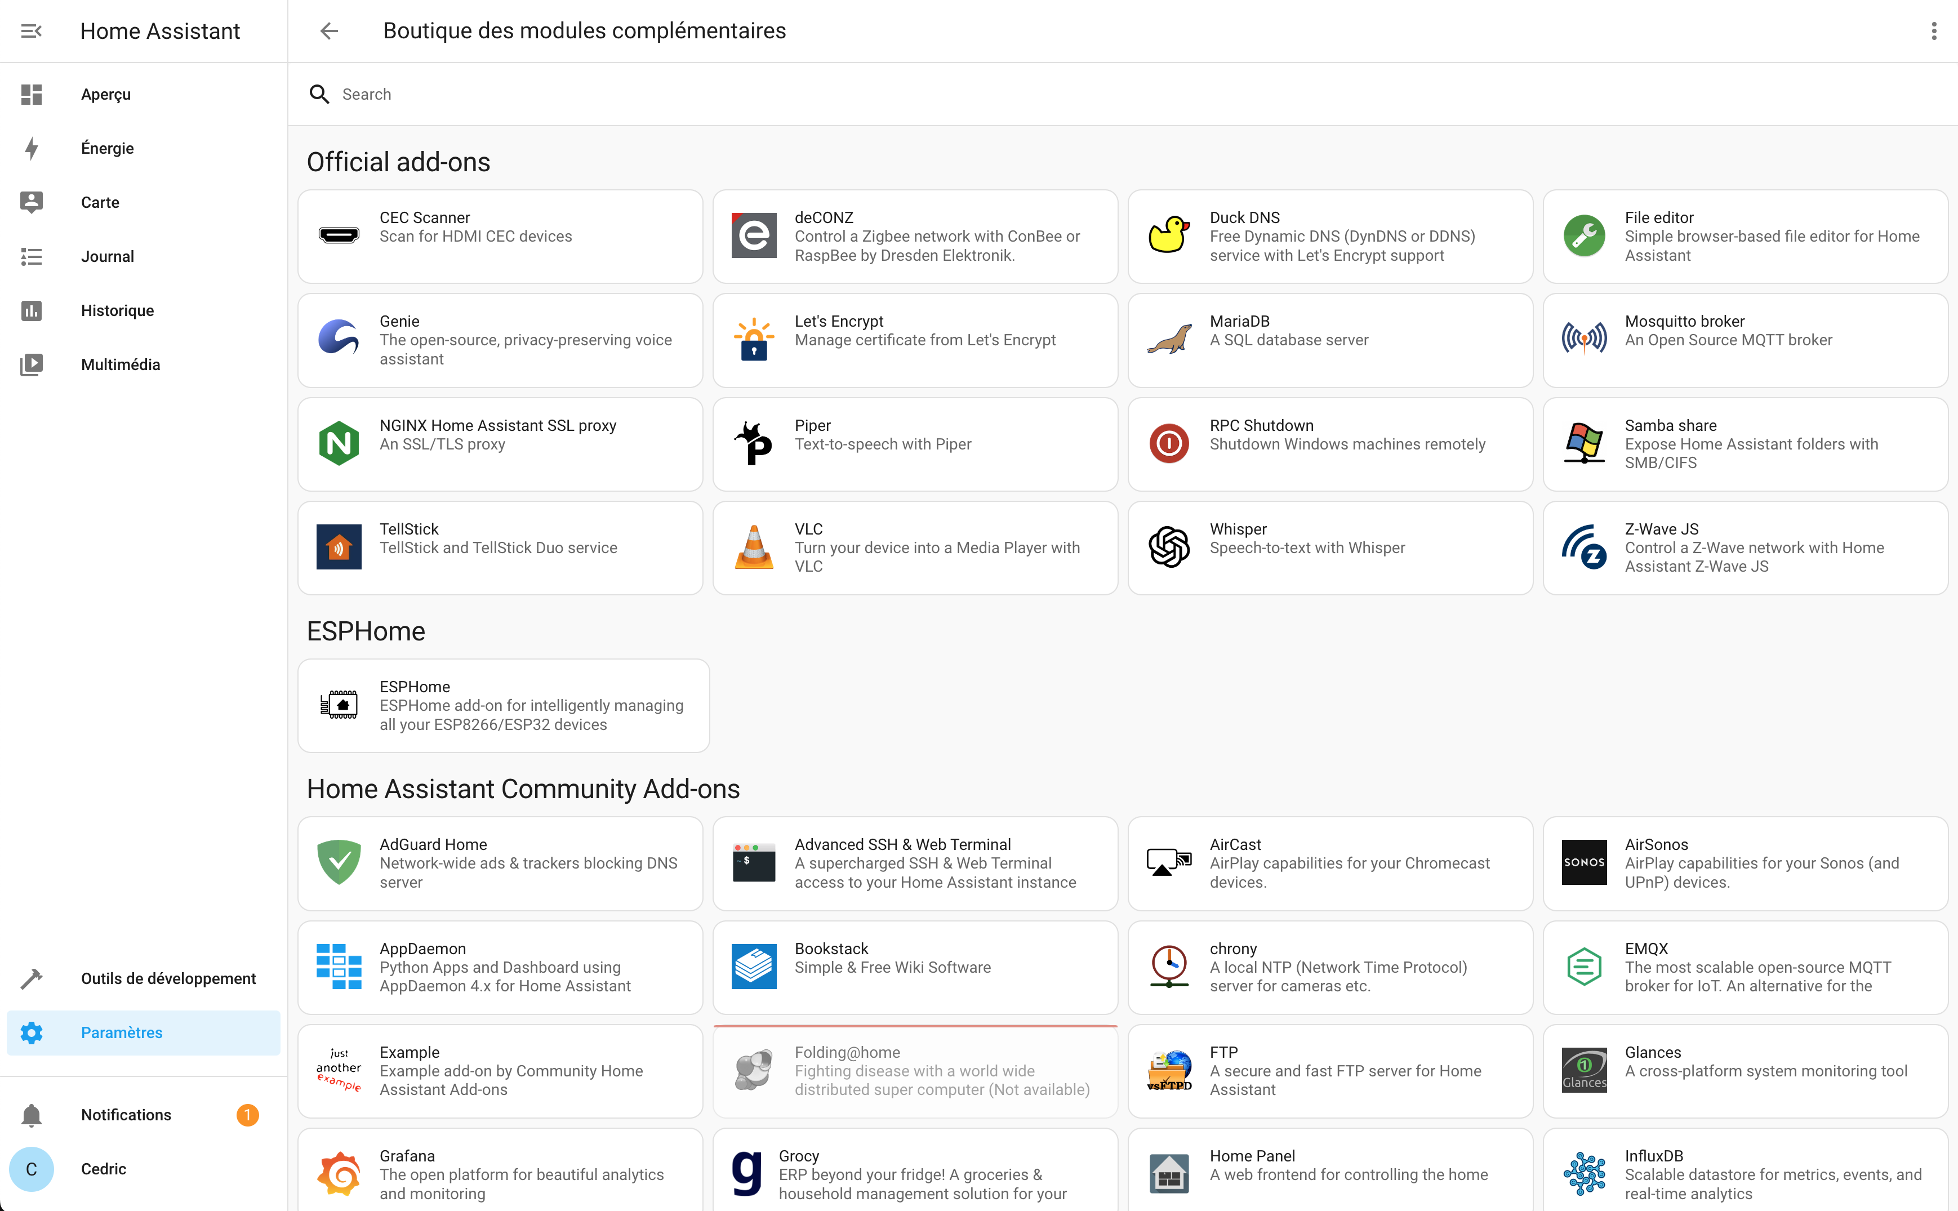Image resolution: width=1958 pixels, height=1211 pixels.
Task: Click the Folding@home add-on title
Action: point(847,1052)
